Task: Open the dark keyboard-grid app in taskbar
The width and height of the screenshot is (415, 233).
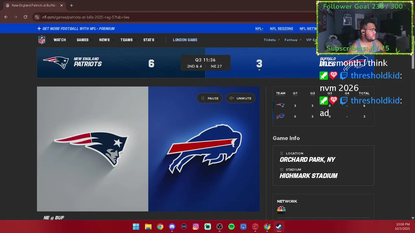Action: click(184, 227)
